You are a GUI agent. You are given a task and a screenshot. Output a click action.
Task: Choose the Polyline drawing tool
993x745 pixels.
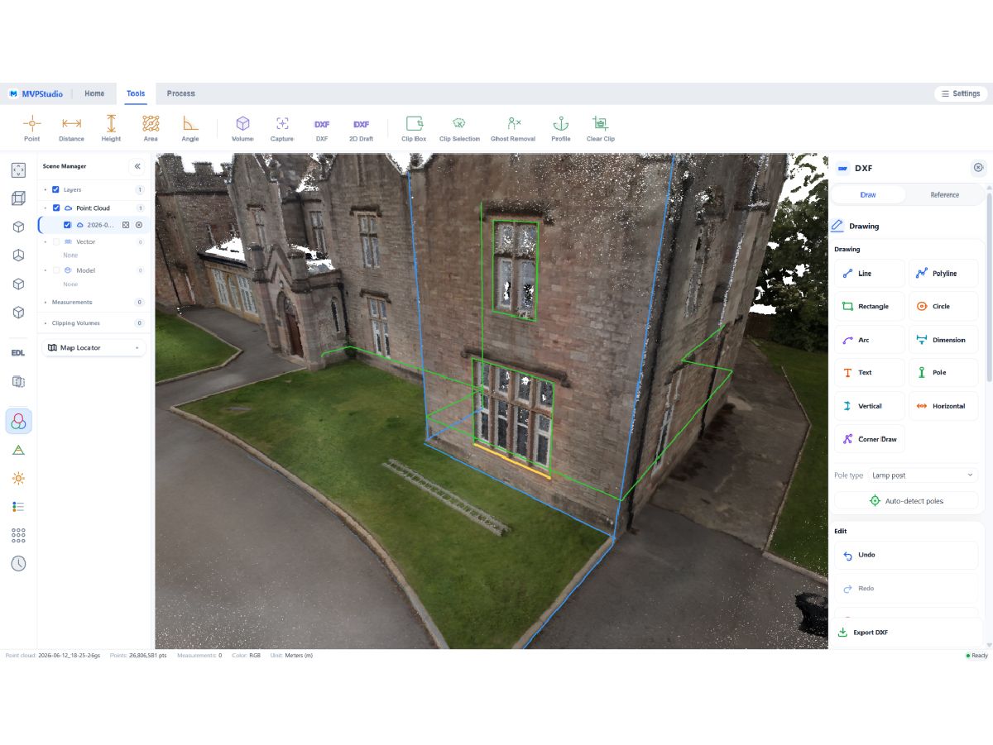[943, 274]
